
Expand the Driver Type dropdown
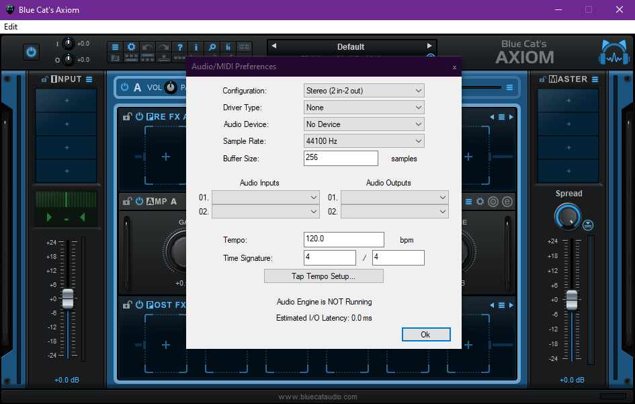pos(364,108)
